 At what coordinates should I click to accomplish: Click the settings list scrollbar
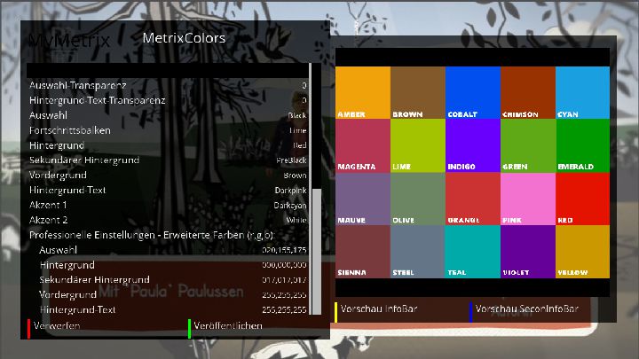click(315, 213)
